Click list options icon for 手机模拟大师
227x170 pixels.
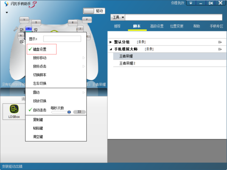[x=220, y=49]
